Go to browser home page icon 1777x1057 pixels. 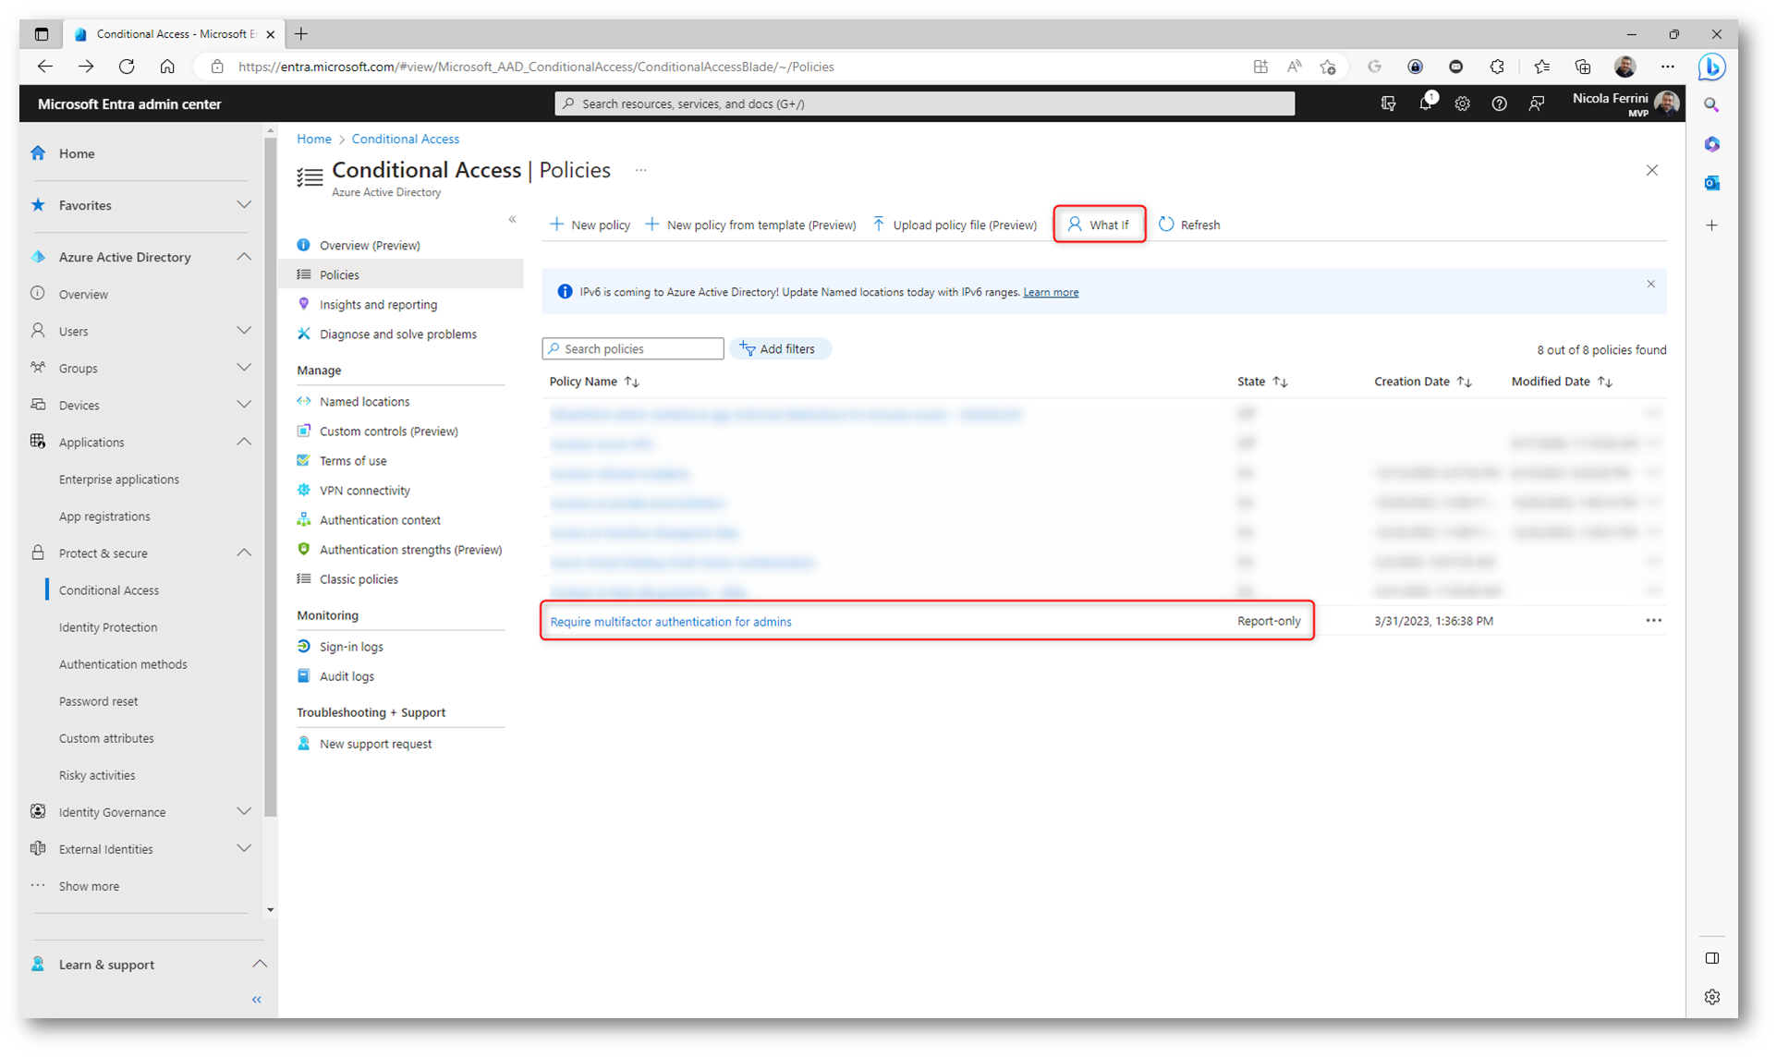[167, 67]
